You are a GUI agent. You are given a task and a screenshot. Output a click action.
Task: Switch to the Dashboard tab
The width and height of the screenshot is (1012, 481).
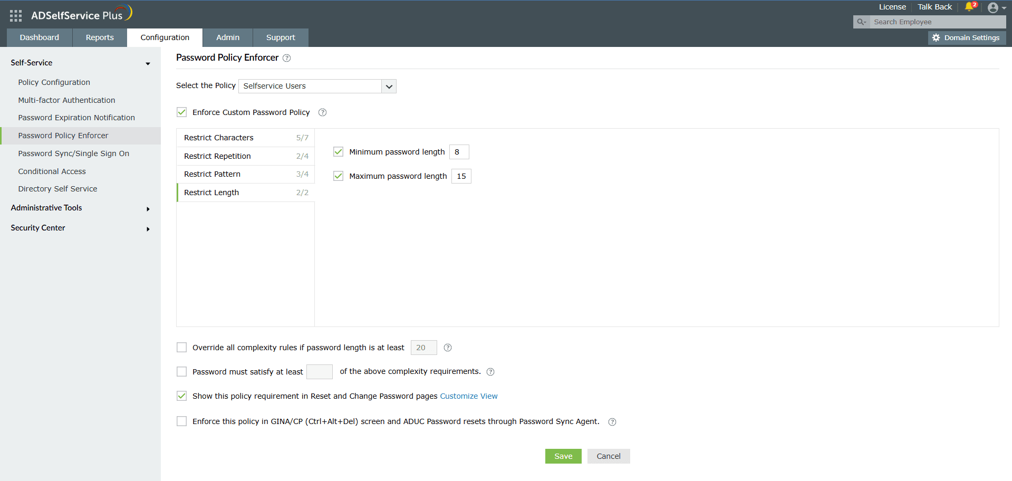pos(40,37)
